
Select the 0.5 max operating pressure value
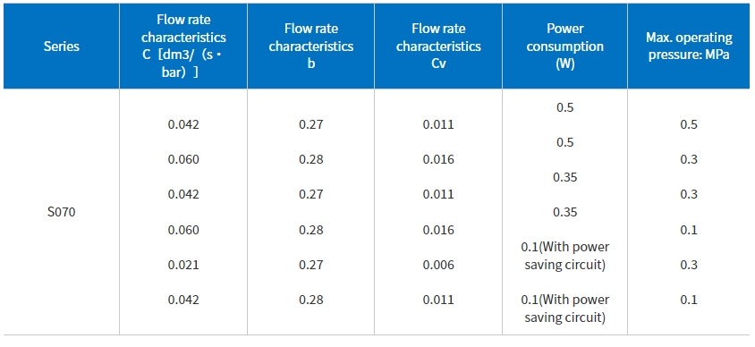click(689, 124)
